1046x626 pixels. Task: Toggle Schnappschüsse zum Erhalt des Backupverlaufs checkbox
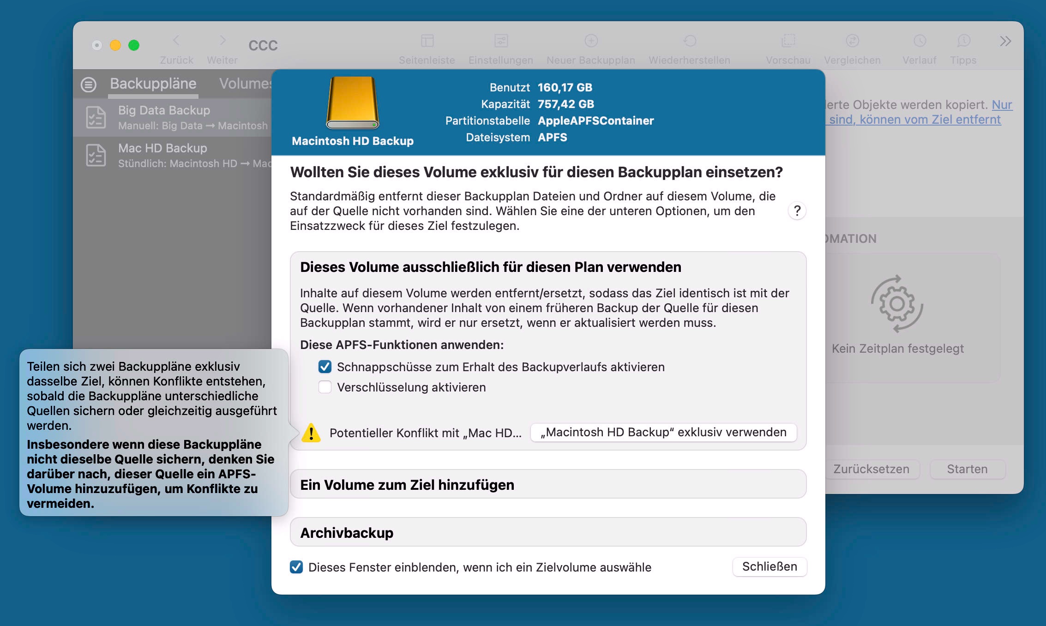coord(325,367)
